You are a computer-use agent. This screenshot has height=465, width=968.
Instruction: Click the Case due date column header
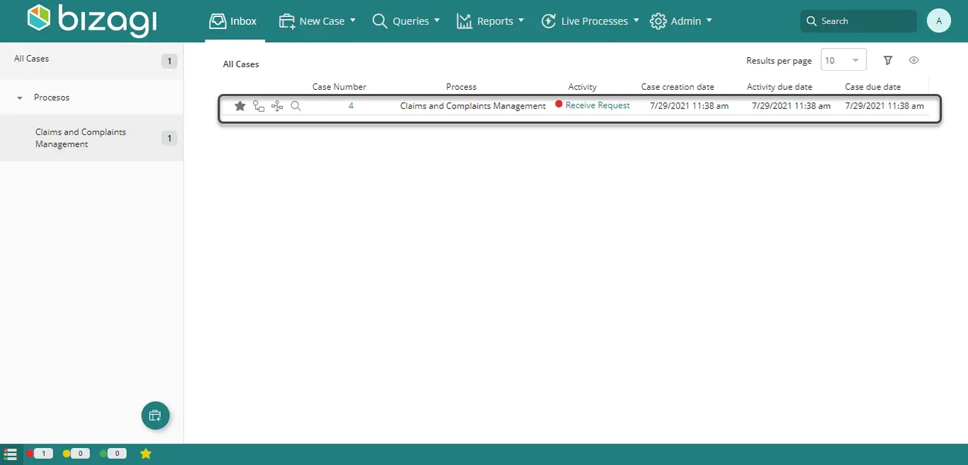[x=873, y=87]
